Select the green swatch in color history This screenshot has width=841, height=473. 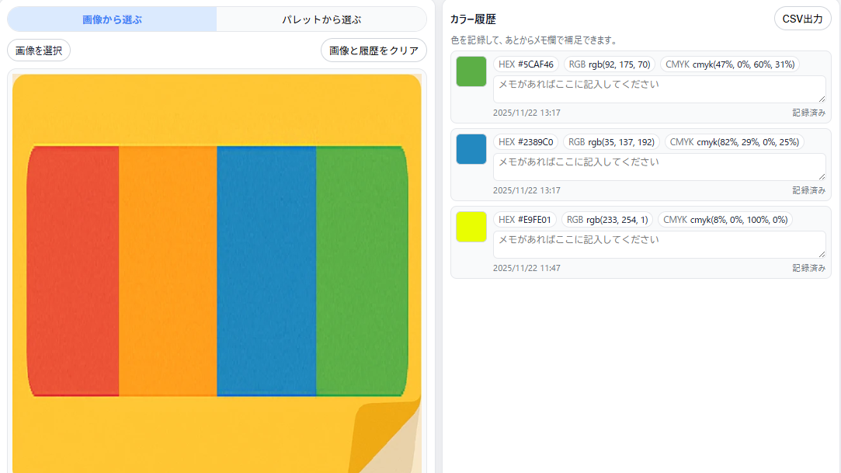471,71
